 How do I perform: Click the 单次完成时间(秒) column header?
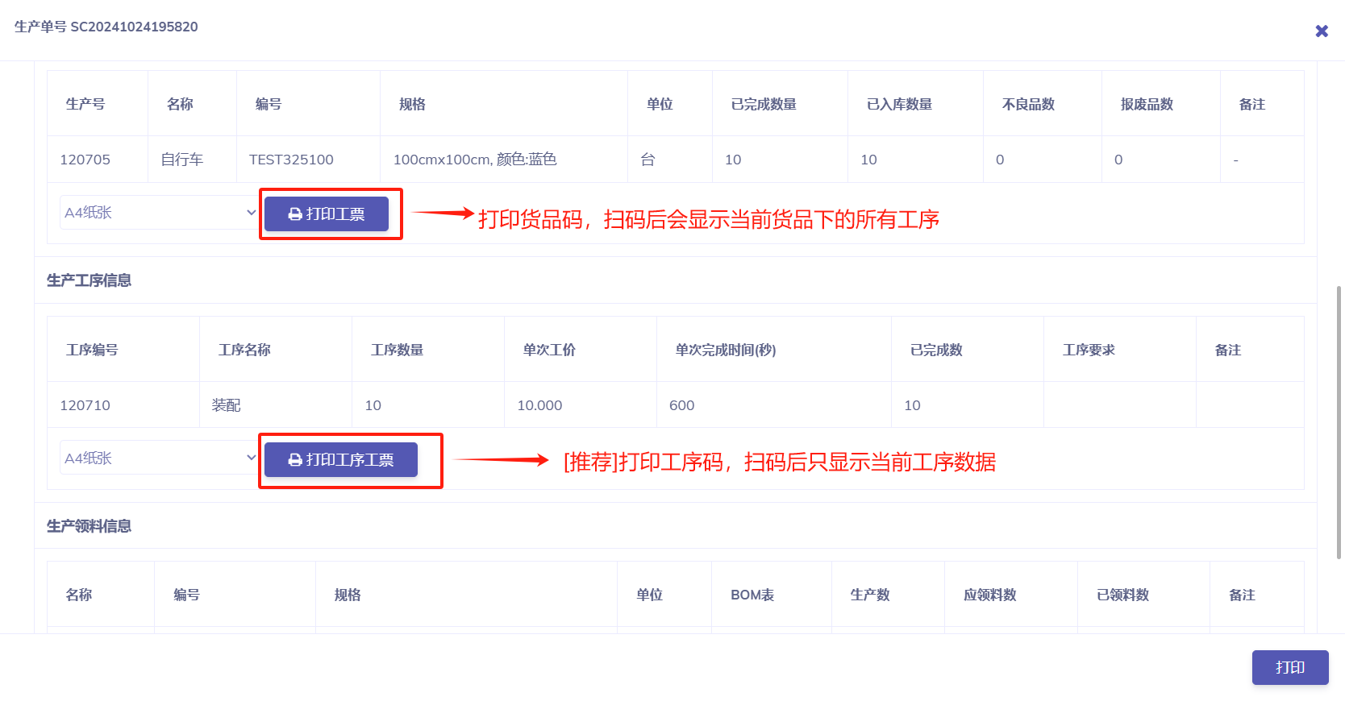726,350
